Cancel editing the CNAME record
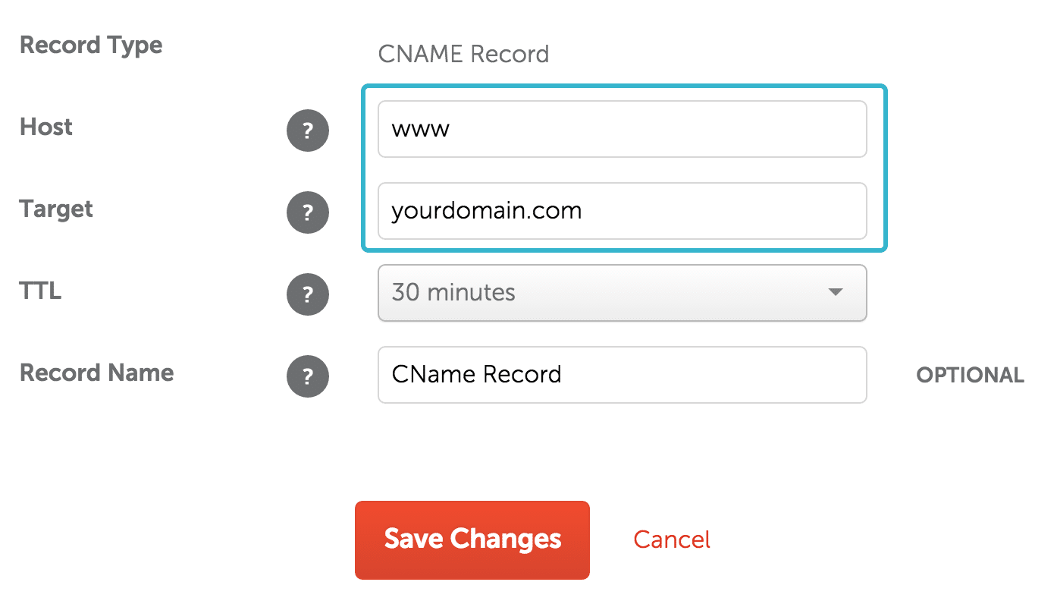This screenshot has height=604, width=1057. pos(671,540)
